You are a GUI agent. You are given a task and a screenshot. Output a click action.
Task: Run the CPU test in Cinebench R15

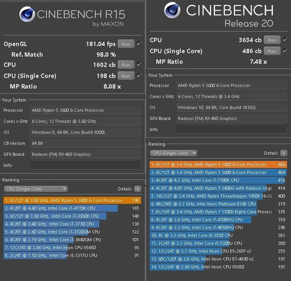126,65
